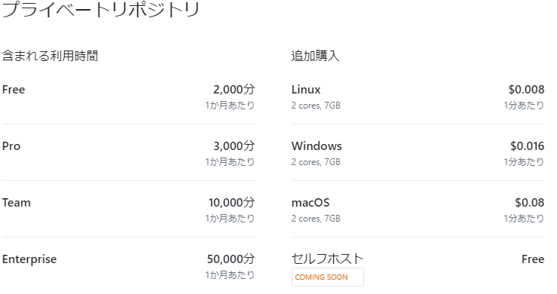
Task: Click the 3,000分 minutes value
Action: [234, 146]
